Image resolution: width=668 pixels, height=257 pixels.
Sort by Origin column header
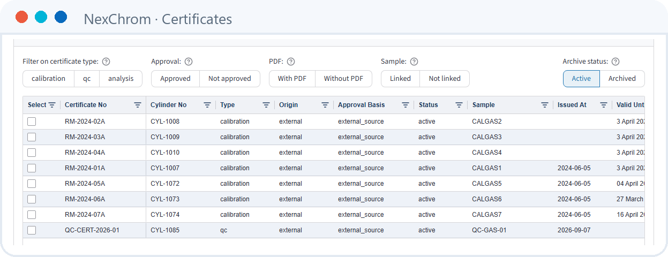288,105
